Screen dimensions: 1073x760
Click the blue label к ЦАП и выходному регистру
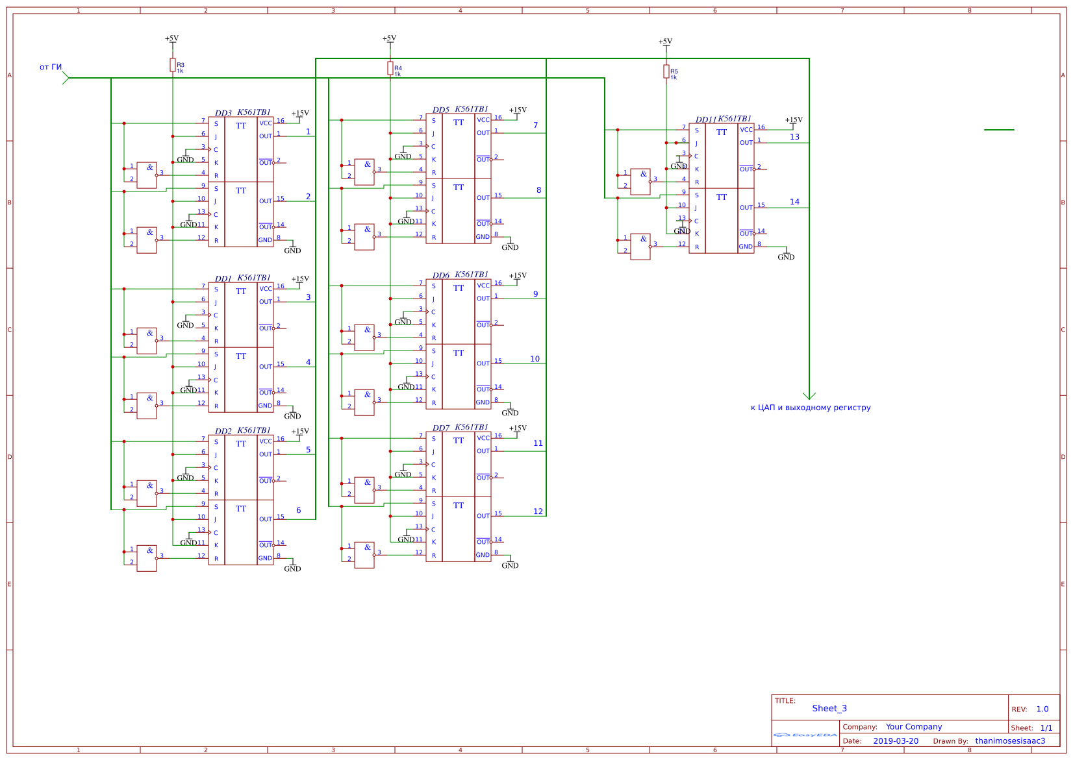tap(811, 407)
